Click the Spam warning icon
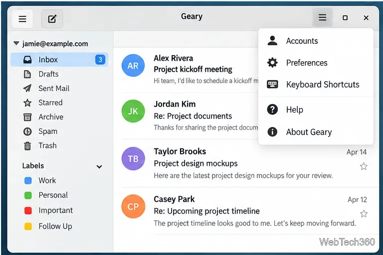Image resolution: width=383 pixels, height=255 pixels. pos(27,131)
